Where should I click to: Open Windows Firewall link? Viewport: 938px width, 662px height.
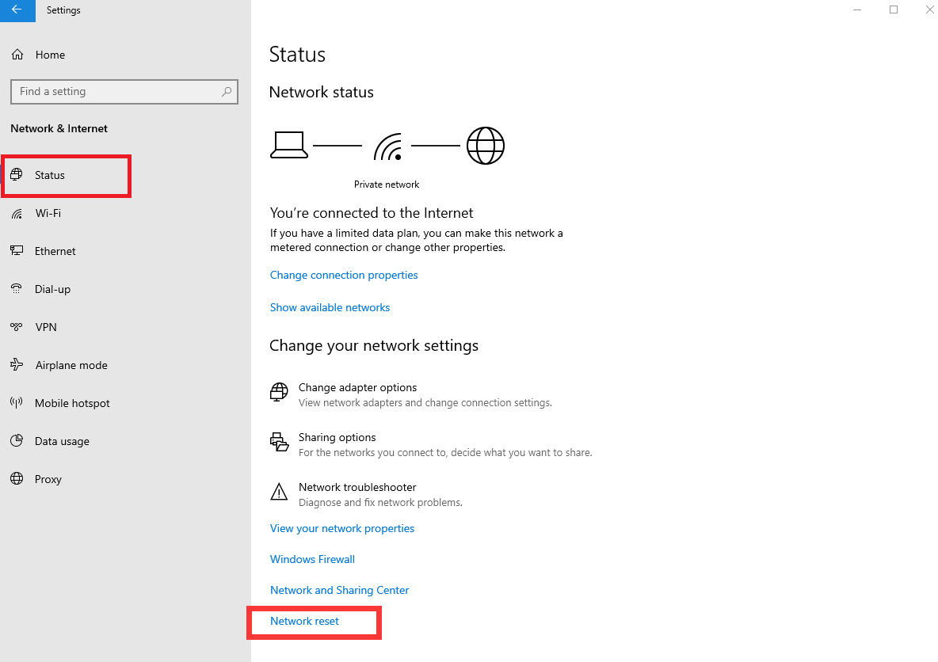tap(312, 559)
